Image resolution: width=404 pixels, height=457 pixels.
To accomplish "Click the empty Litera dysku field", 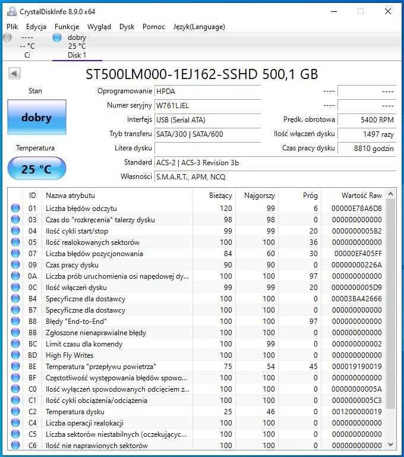I will coord(207,149).
